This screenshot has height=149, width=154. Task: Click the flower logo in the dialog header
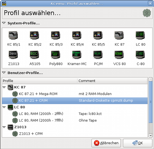point(147,13)
